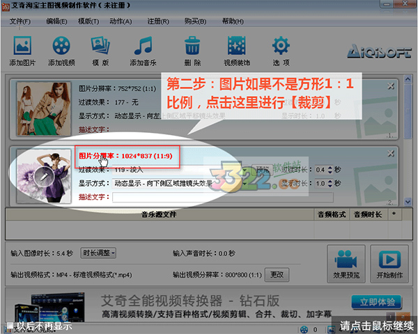Open the 模版(T) menu
418x334 pixels.
88,22
